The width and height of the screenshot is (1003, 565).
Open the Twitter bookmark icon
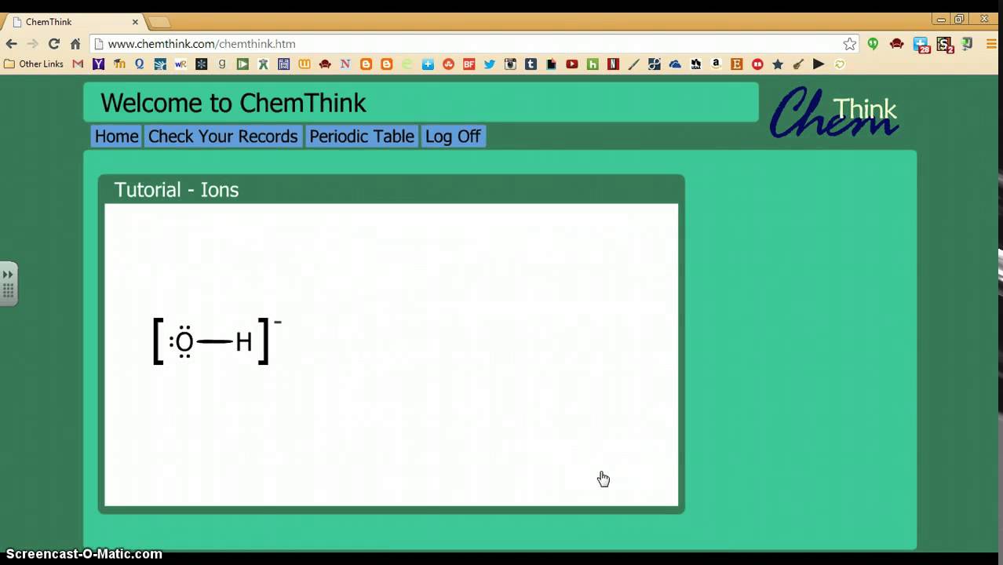pyautogui.click(x=490, y=64)
